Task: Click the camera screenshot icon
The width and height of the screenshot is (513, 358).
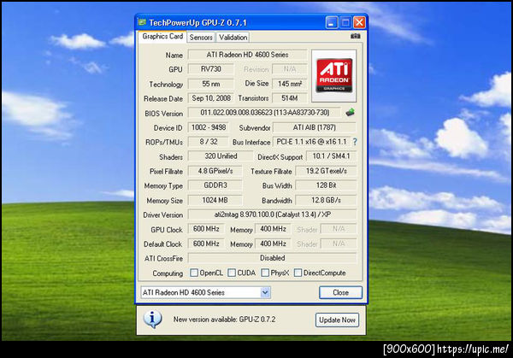Action: tap(356, 36)
